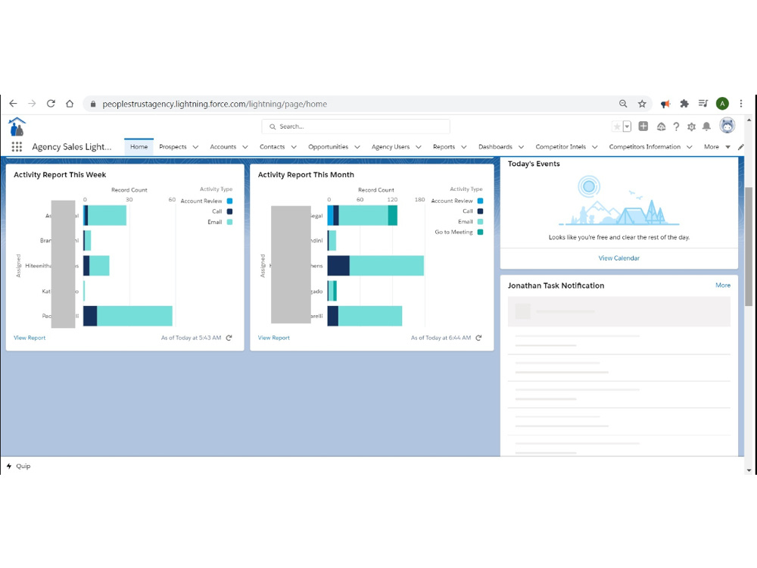Image resolution: width=757 pixels, height=568 pixels.
Task: Click the weekly Account Review legend swatch
Action: (230, 201)
